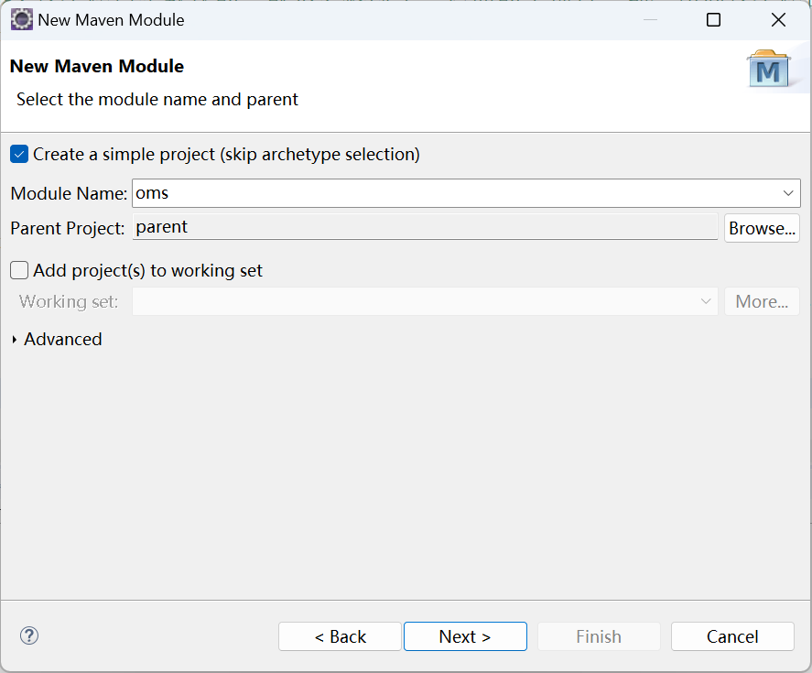Cancel the Maven module wizard
This screenshot has width=812, height=673.
[732, 636]
